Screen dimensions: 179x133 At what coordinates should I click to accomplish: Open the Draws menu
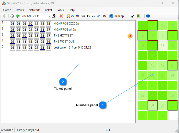click(20, 10)
